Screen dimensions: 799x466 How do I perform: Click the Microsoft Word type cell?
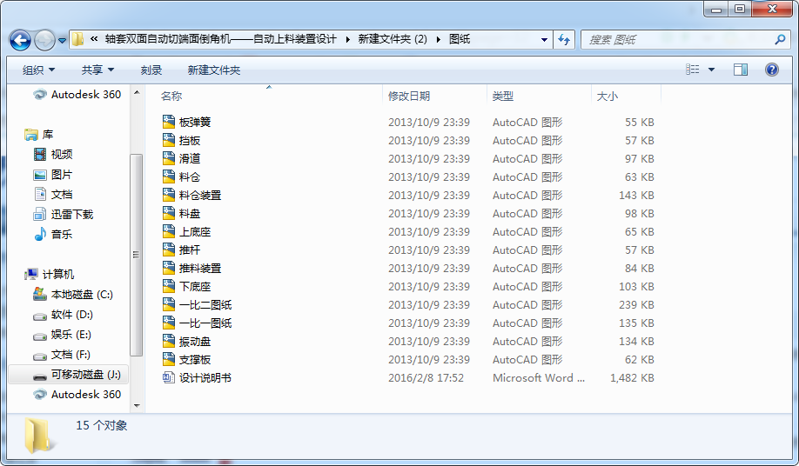pyautogui.click(x=539, y=377)
